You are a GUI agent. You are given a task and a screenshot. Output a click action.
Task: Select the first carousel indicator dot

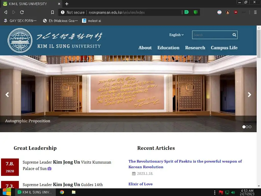[244, 127]
